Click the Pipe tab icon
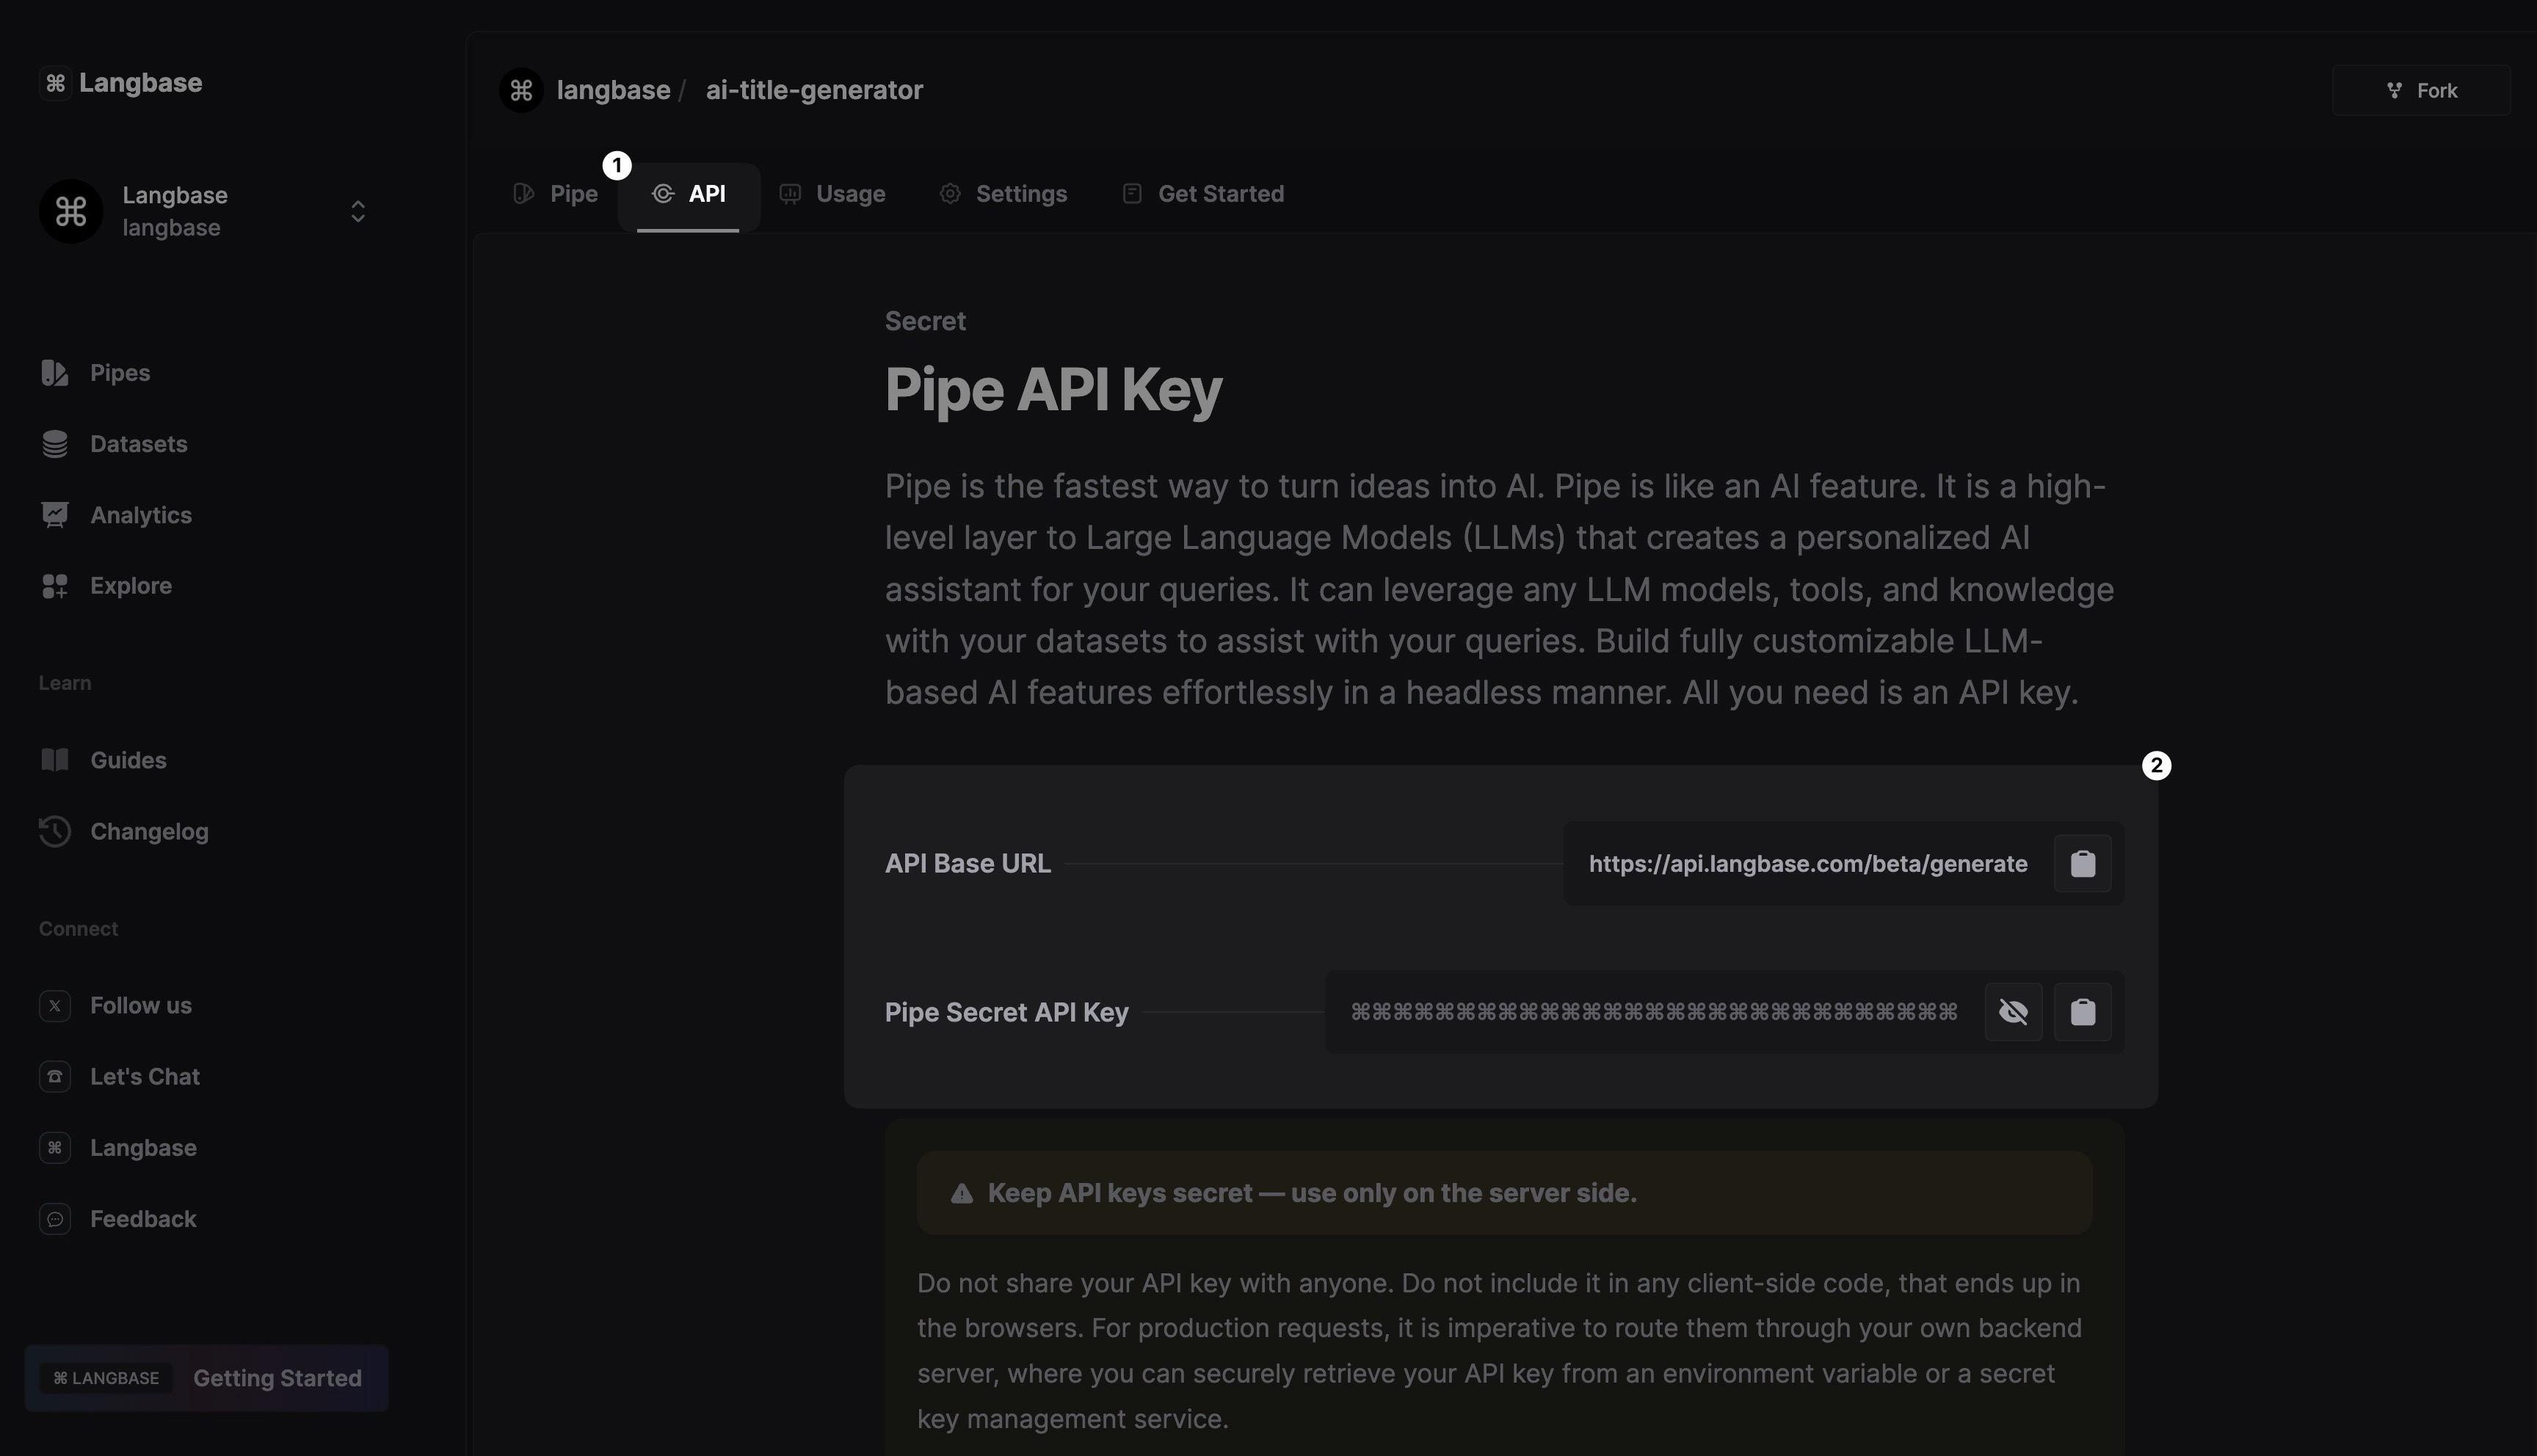 524,194
